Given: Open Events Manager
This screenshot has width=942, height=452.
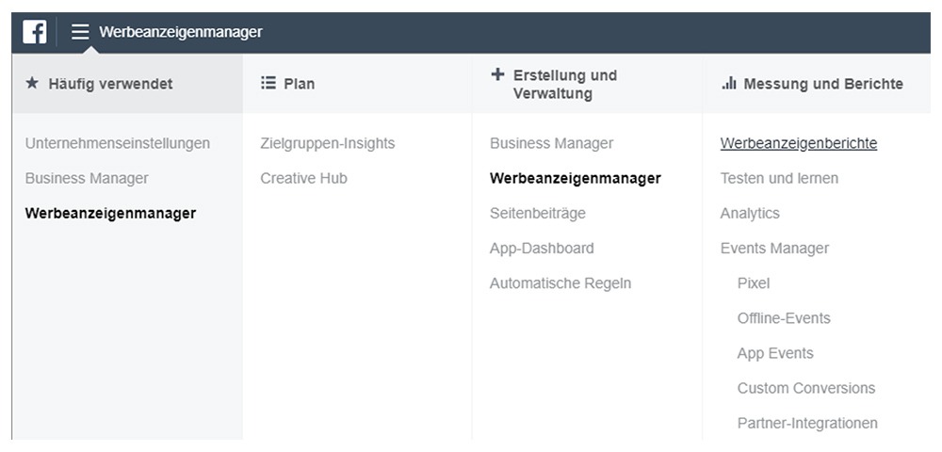Looking at the screenshot, I should pos(774,248).
